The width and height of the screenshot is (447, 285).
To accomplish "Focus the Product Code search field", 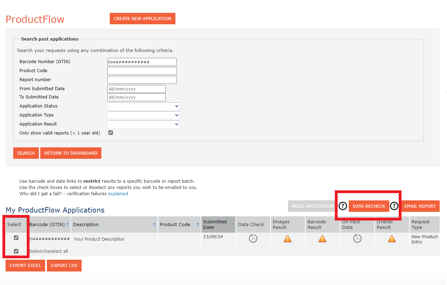I will pyautogui.click(x=142, y=71).
